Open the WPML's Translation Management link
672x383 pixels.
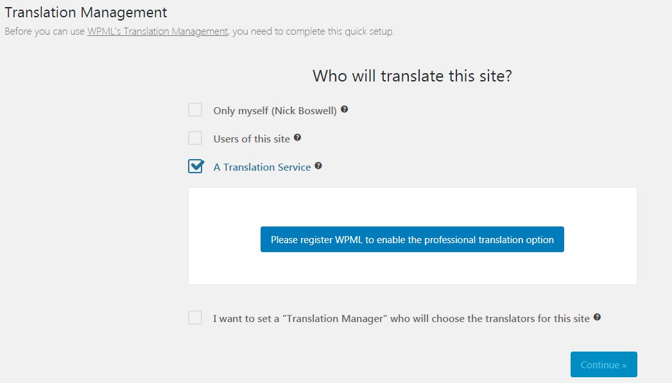[157, 31]
